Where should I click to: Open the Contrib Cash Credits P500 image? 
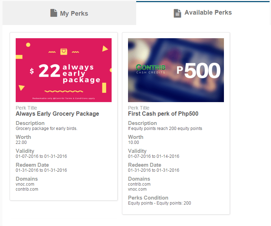click(176, 70)
